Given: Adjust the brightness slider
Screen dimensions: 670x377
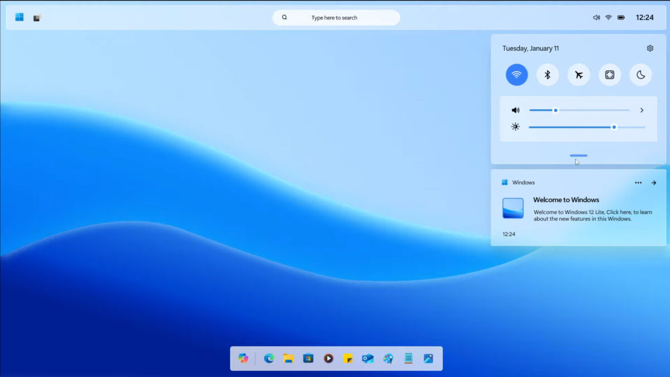Looking at the screenshot, I should coord(614,127).
